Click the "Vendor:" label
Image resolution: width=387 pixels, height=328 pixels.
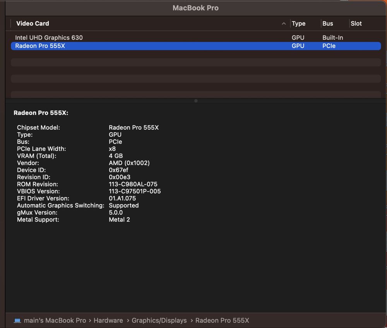coord(28,163)
